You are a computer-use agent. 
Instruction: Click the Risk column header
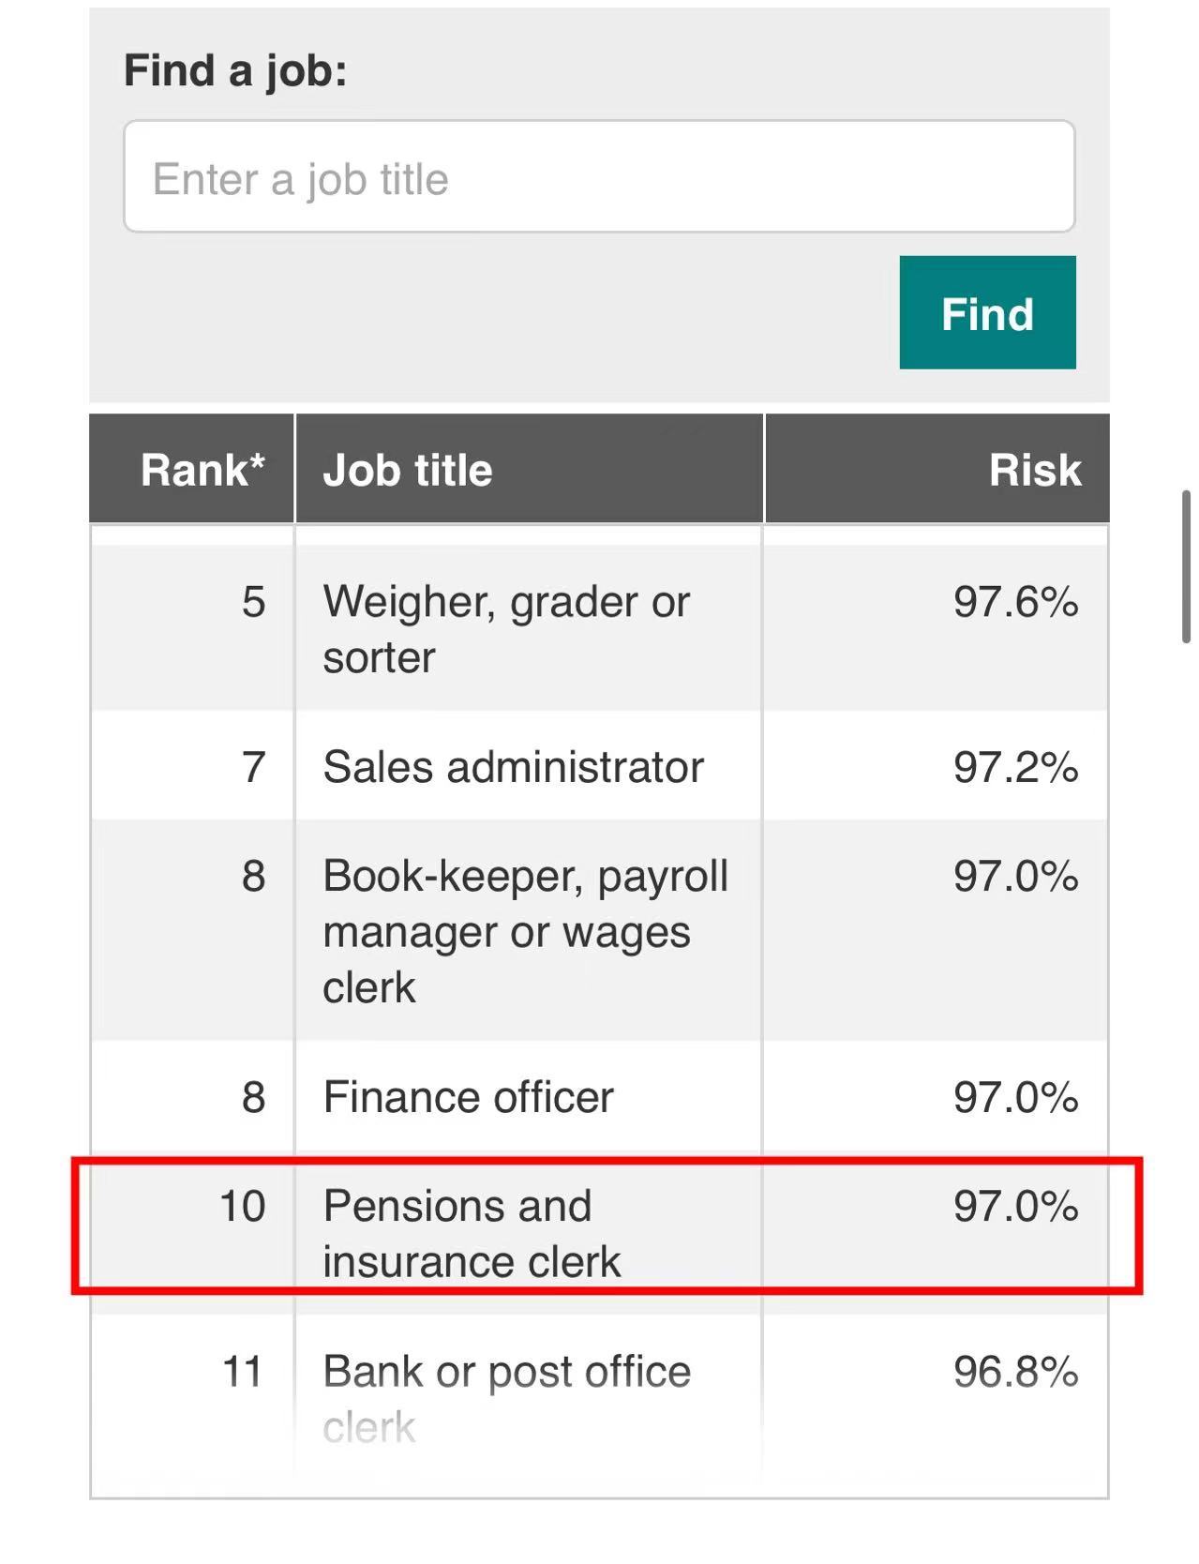point(1034,469)
